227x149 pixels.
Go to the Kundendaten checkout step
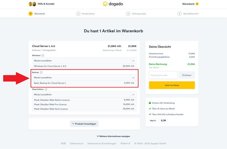85,14
